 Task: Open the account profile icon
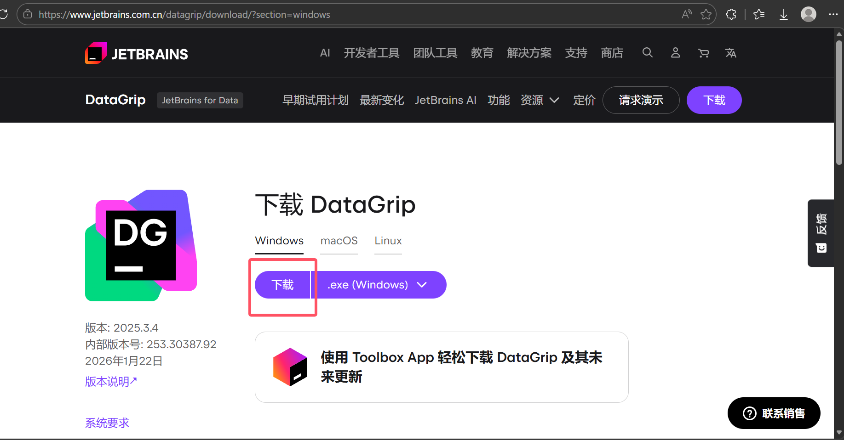[x=675, y=53]
